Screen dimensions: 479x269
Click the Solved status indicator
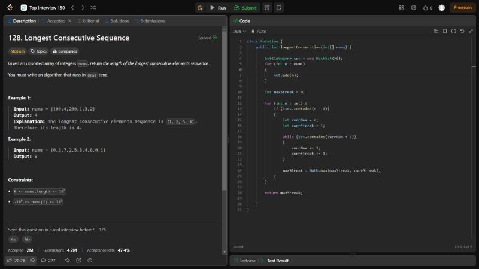tap(207, 38)
